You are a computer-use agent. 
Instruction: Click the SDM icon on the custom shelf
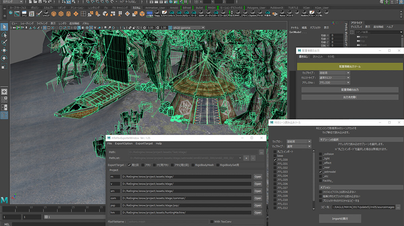pyautogui.click(x=201, y=13)
